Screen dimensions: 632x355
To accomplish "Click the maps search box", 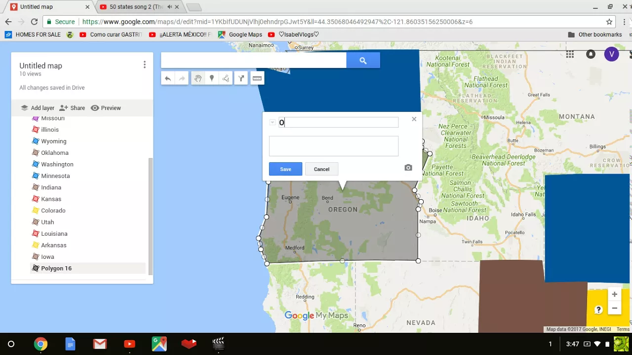I will pos(254,60).
